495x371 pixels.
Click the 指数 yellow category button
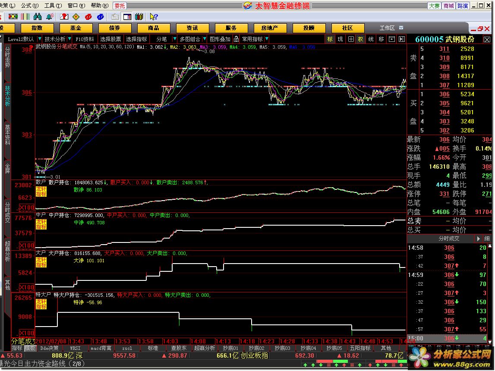(37, 28)
